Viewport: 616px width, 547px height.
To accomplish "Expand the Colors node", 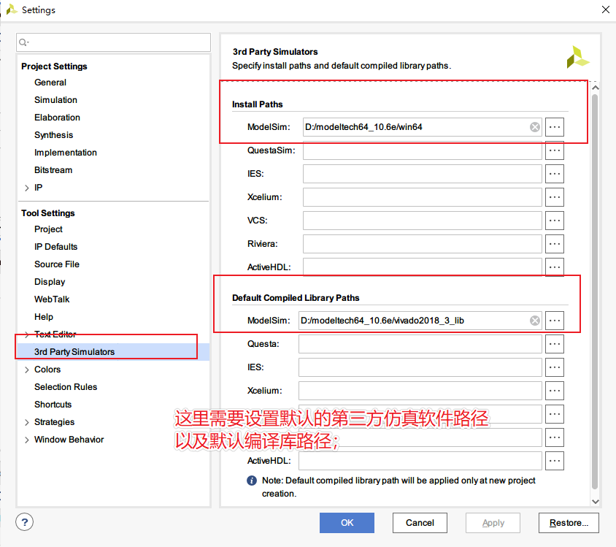I will point(27,370).
